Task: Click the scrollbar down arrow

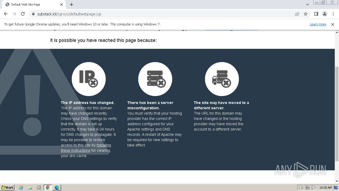Action: [x=337, y=181]
